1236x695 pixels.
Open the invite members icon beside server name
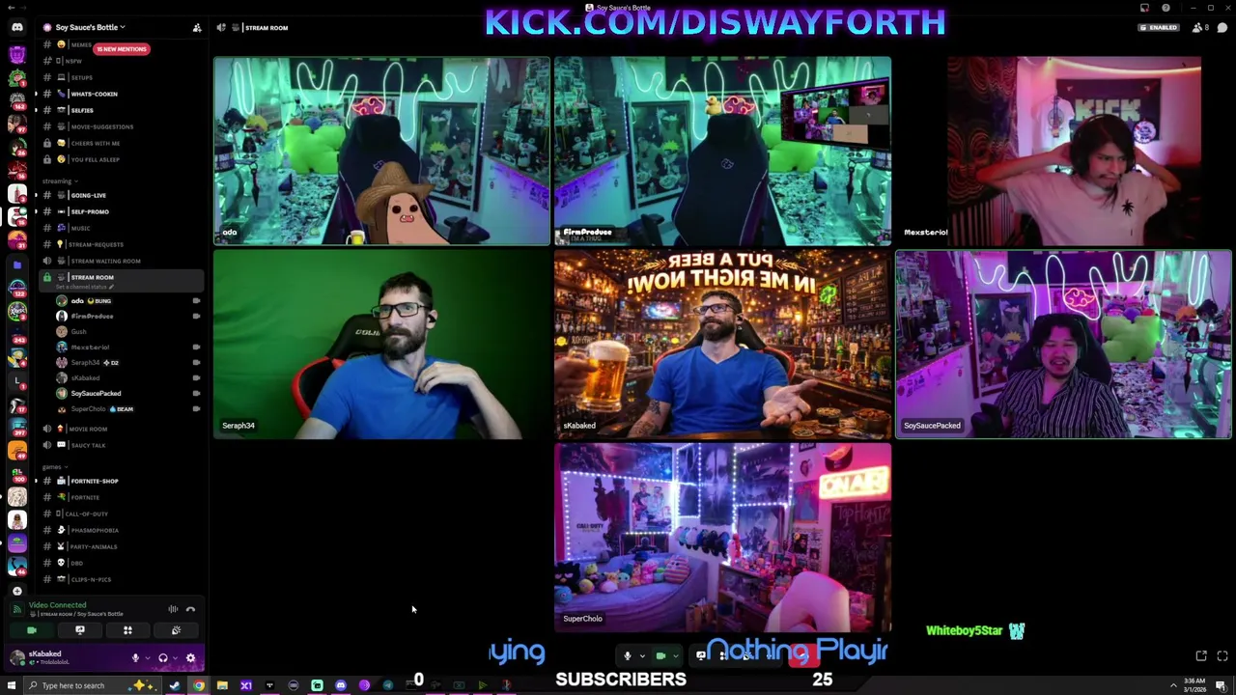tap(197, 27)
